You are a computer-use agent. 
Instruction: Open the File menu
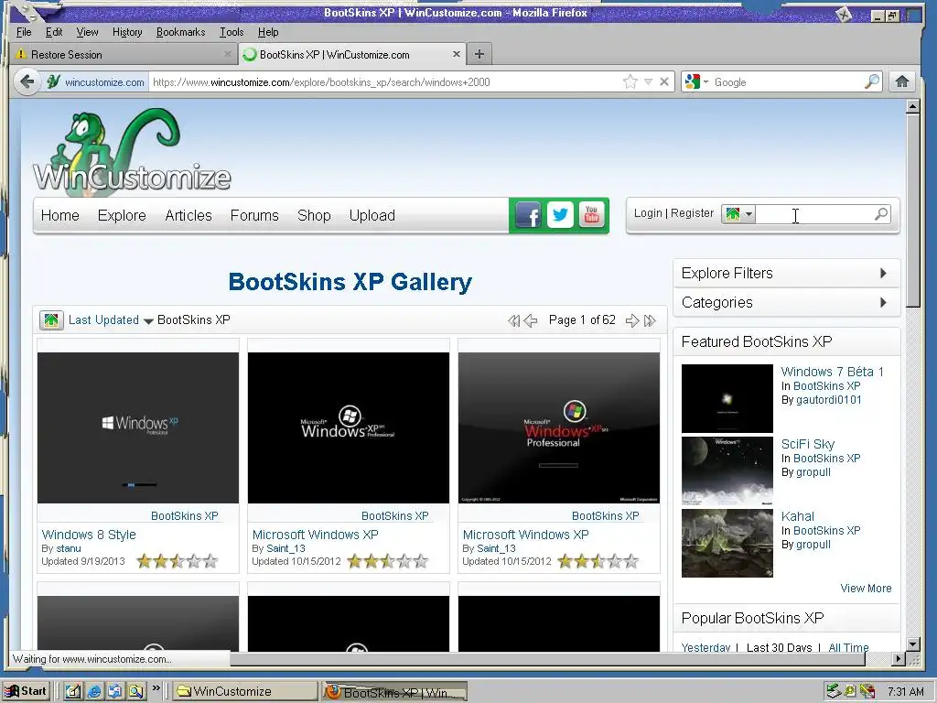tap(24, 32)
